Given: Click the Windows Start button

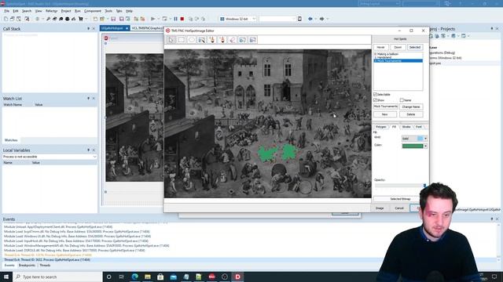Looking at the screenshot, I should pos(6,277).
